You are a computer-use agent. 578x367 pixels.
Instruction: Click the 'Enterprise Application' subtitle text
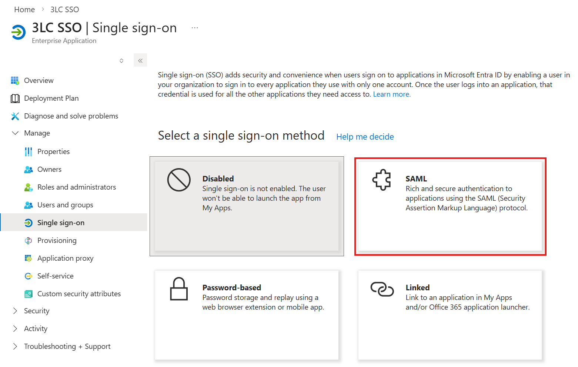(x=64, y=41)
